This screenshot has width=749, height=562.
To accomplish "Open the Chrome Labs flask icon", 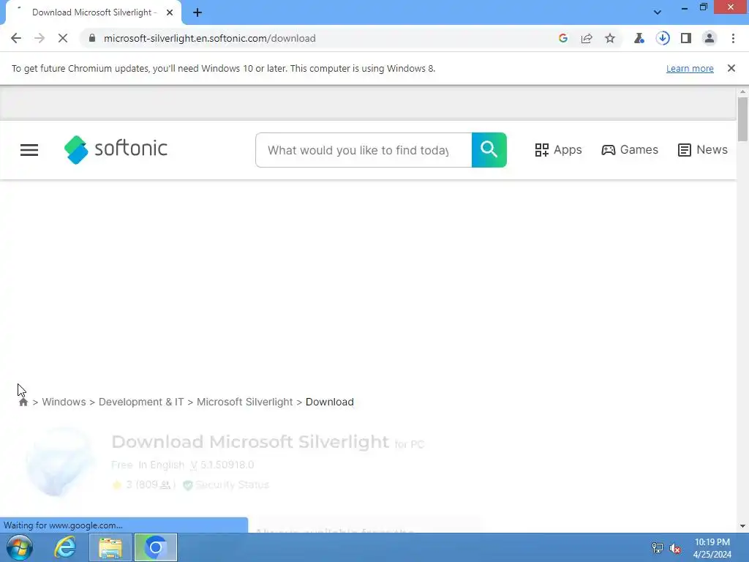I will click(x=639, y=38).
